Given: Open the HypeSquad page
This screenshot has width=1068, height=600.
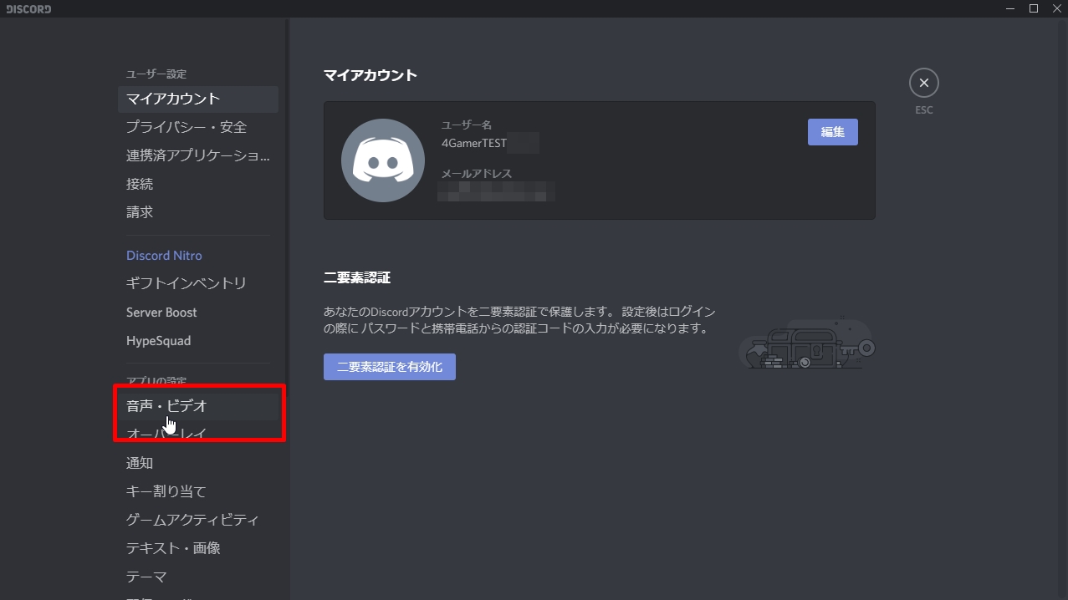Looking at the screenshot, I should click(x=198, y=341).
